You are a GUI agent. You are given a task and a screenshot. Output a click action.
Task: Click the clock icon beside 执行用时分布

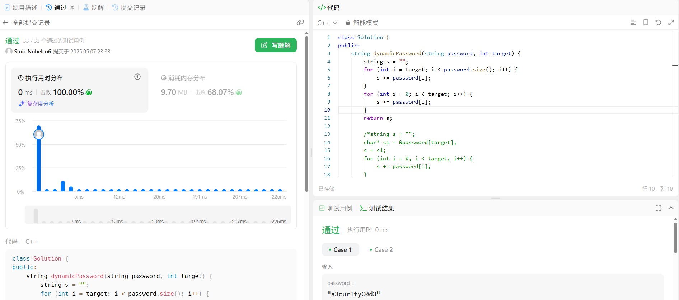(x=21, y=78)
